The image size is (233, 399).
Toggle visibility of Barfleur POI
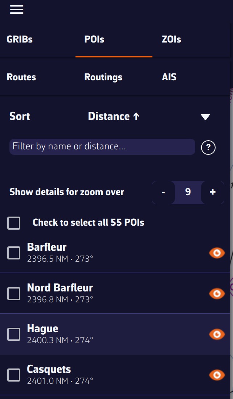(217, 253)
